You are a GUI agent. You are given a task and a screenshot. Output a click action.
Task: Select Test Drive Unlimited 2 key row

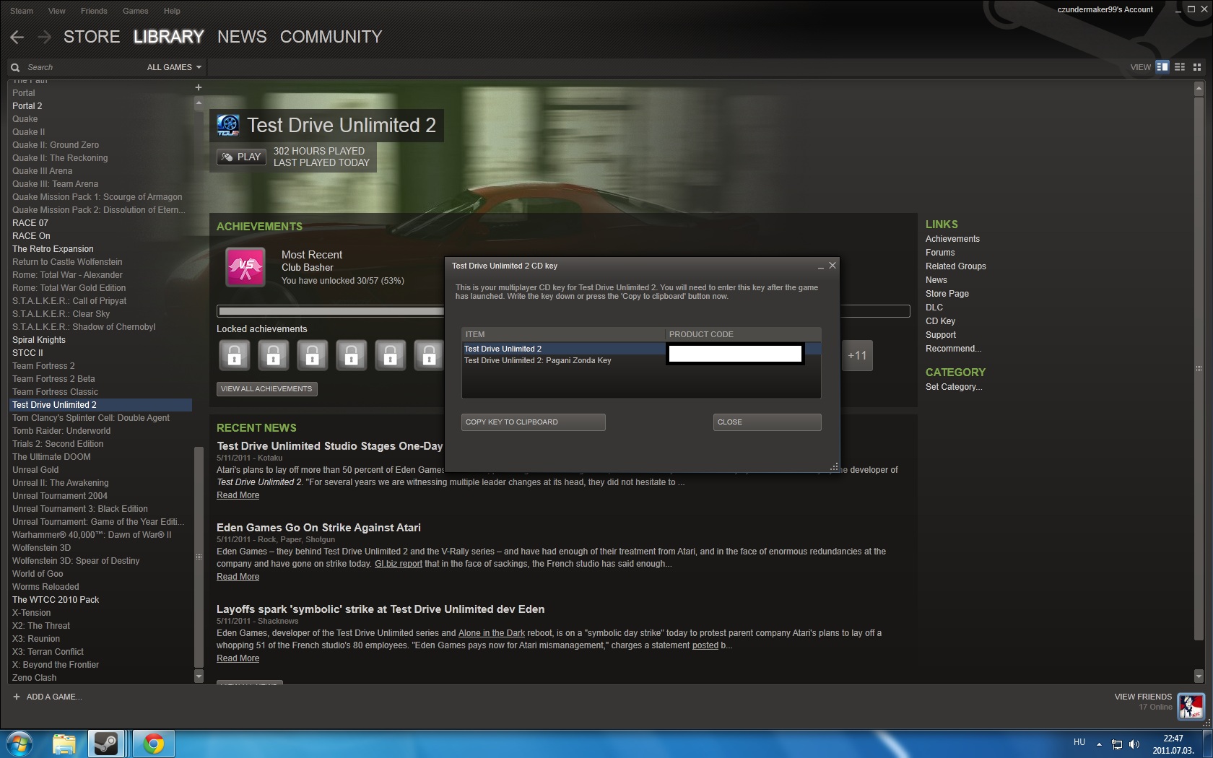pos(641,349)
